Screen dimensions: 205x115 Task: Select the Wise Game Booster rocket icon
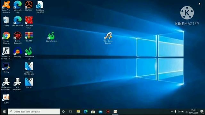click(x=108, y=38)
